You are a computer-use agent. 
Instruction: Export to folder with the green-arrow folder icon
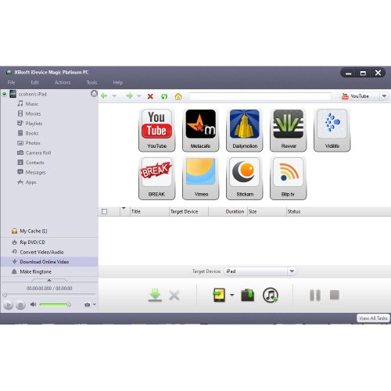(248, 295)
